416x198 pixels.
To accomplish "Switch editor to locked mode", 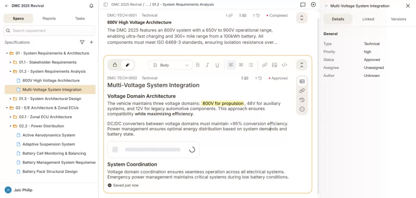I will tap(115, 65).
